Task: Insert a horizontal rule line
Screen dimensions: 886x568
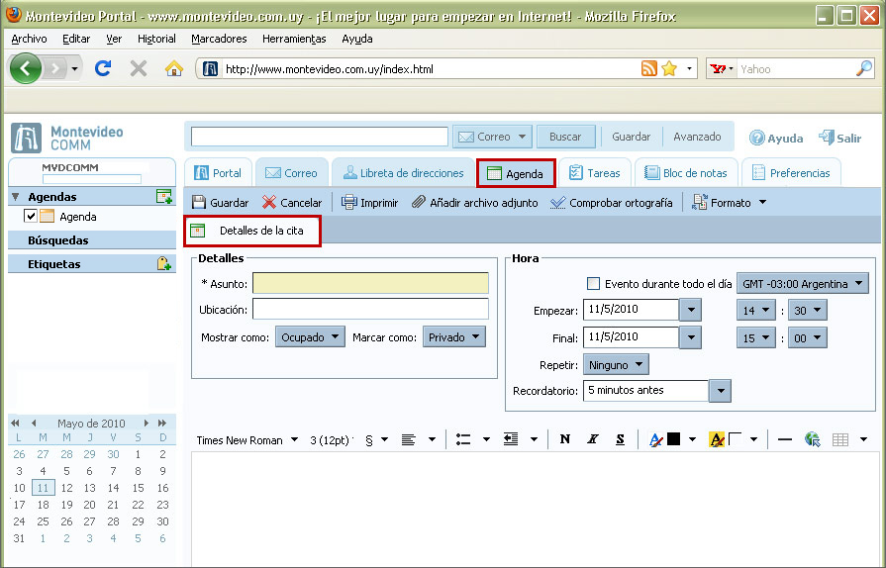Action: point(785,440)
